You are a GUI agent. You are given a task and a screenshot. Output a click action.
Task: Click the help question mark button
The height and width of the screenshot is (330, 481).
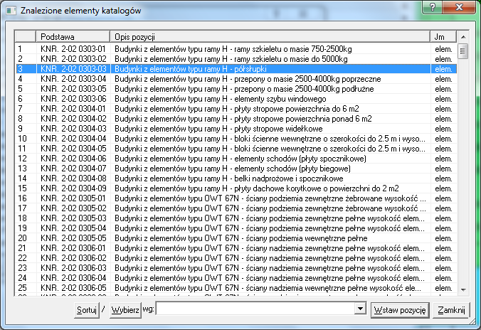click(430, 7)
